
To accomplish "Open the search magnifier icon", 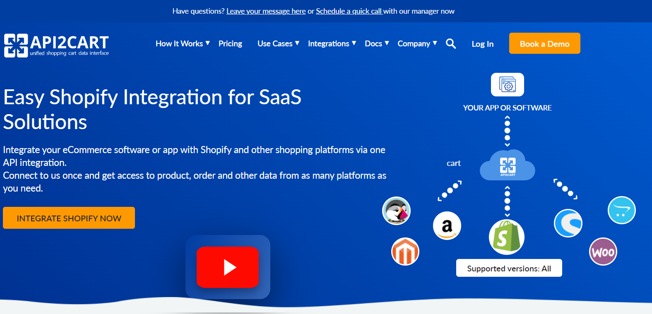I will tap(451, 43).
